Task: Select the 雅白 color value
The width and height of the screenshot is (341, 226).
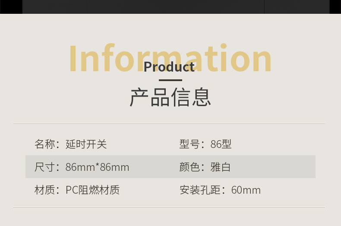Action: (221, 167)
